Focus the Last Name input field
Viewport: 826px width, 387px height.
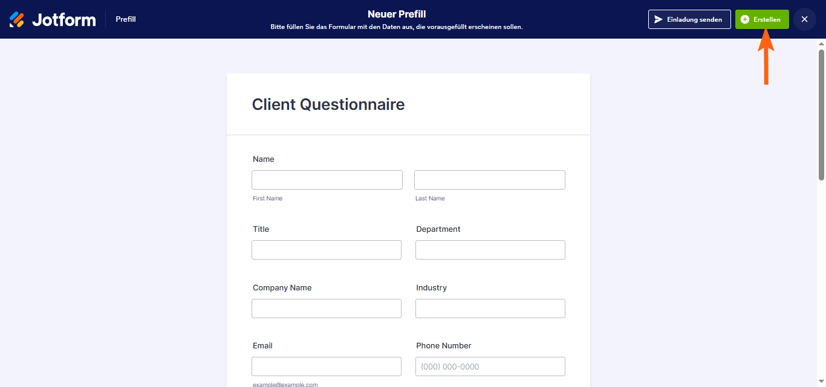(490, 180)
